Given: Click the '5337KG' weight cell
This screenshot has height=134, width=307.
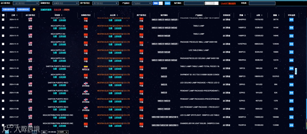Looking at the screenshot, I should click(x=276, y=76).
